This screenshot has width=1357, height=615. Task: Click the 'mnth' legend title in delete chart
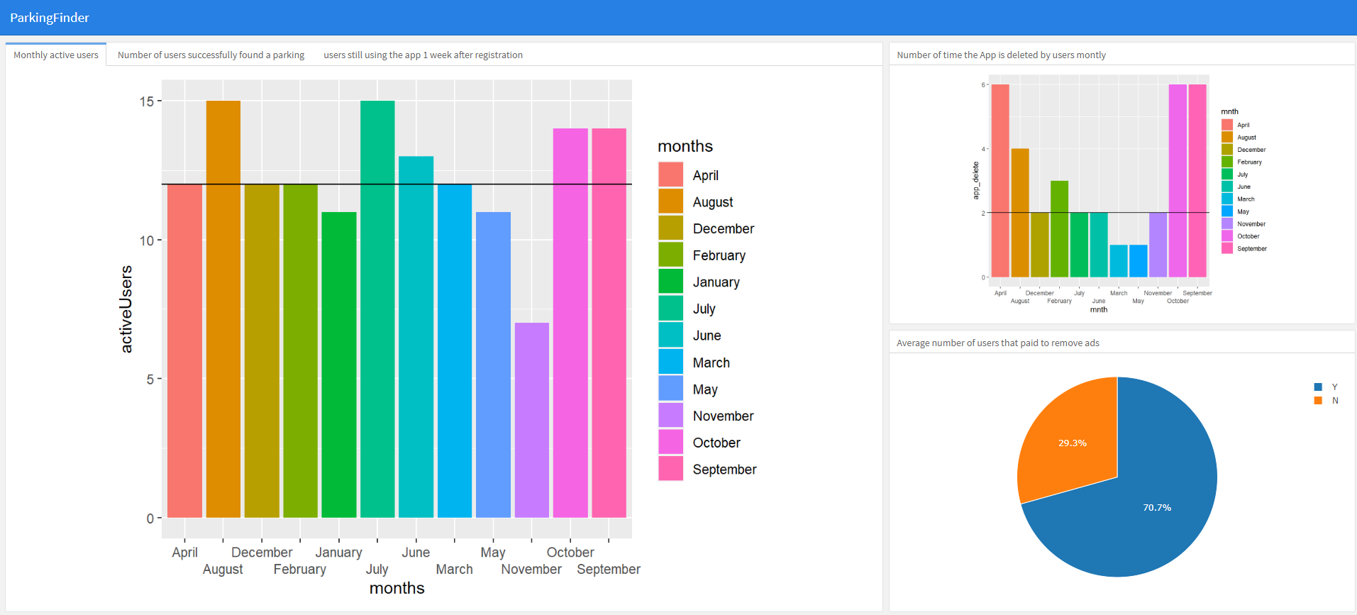[1229, 111]
